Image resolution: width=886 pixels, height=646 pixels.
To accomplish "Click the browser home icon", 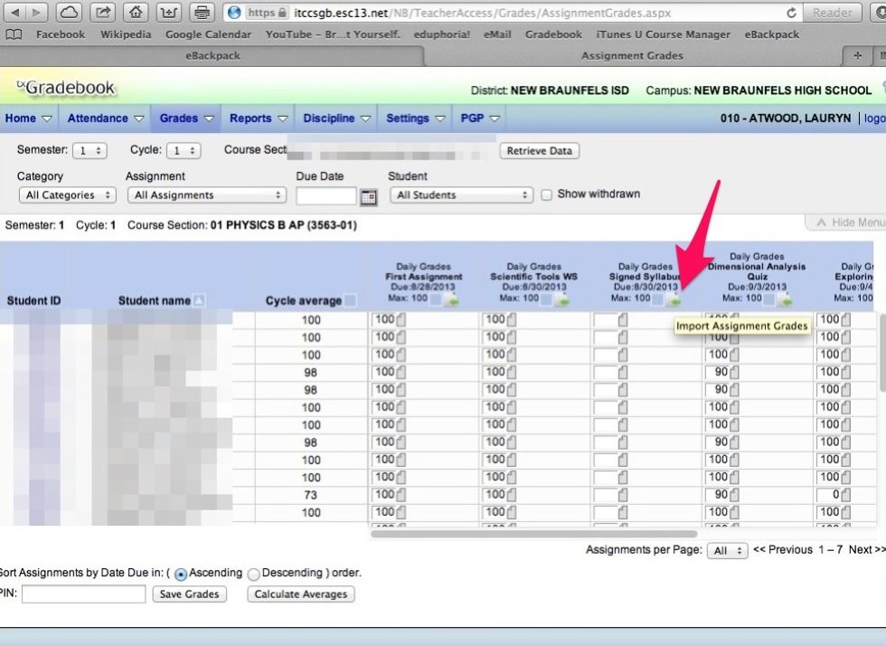I will (x=136, y=12).
